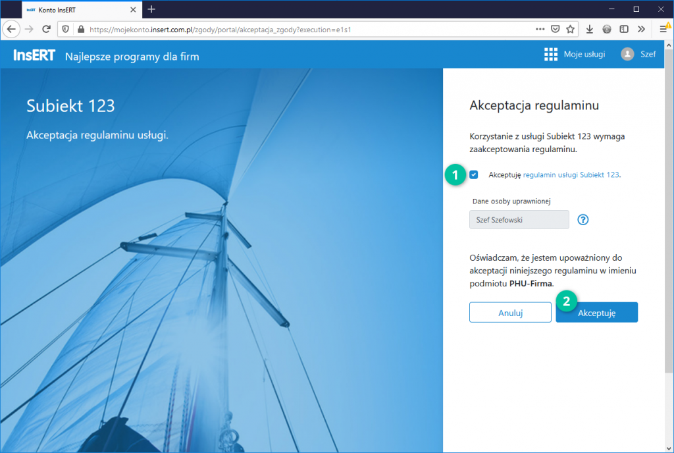The width and height of the screenshot is (674, 453).
Task: Click the PHU-Firma company name
Action: click(x=531, y=284)
